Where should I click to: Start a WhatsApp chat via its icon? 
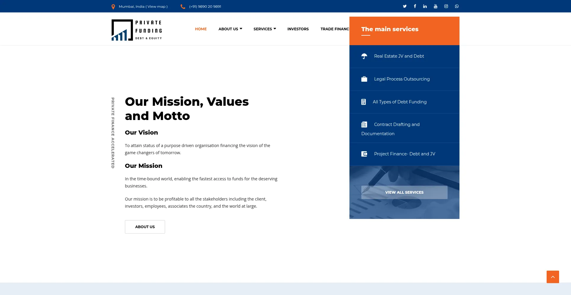click(457, 6)
